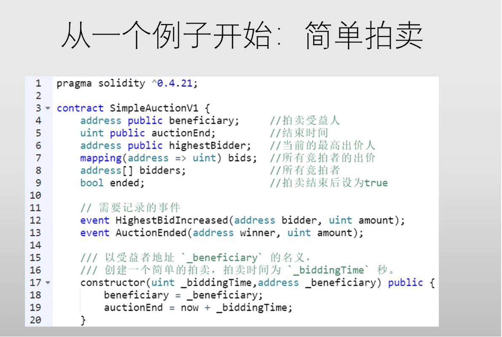Click the public keyword on line 17
502x337 pixels.
(405, 283)
